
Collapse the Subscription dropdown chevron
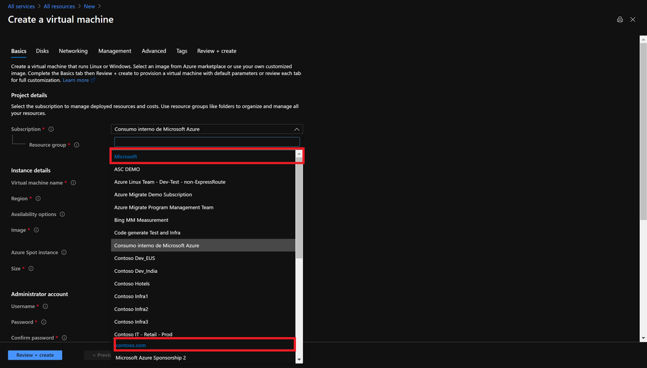coord(297,129)
